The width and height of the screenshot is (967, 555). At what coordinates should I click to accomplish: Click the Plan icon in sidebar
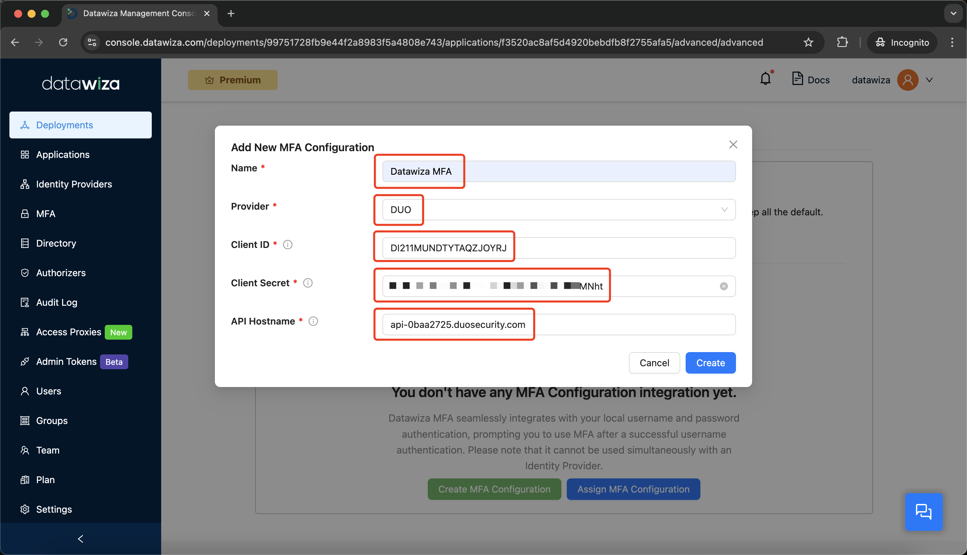25,479
